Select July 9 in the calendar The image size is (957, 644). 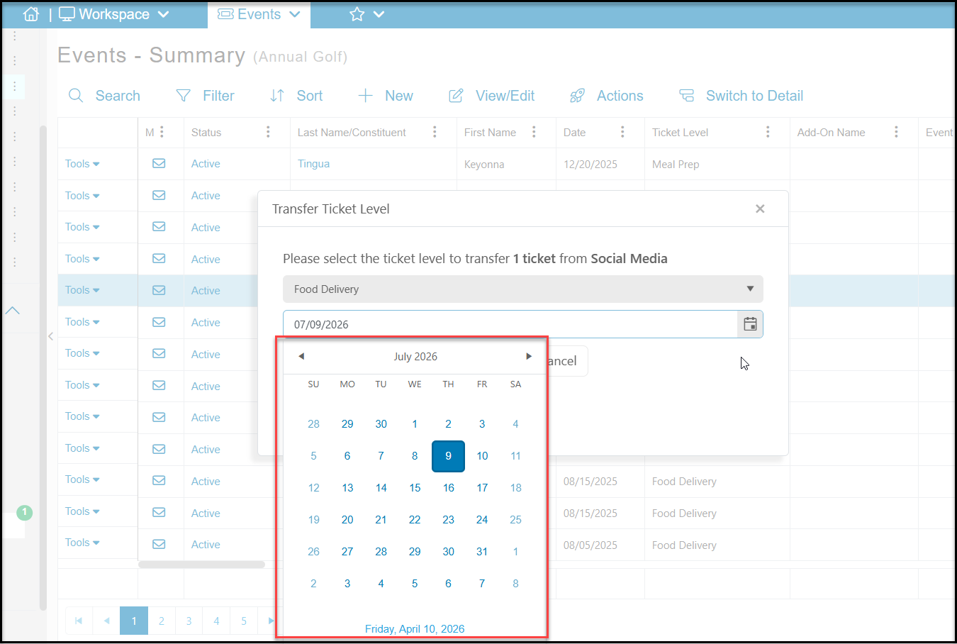pos(448,456)
